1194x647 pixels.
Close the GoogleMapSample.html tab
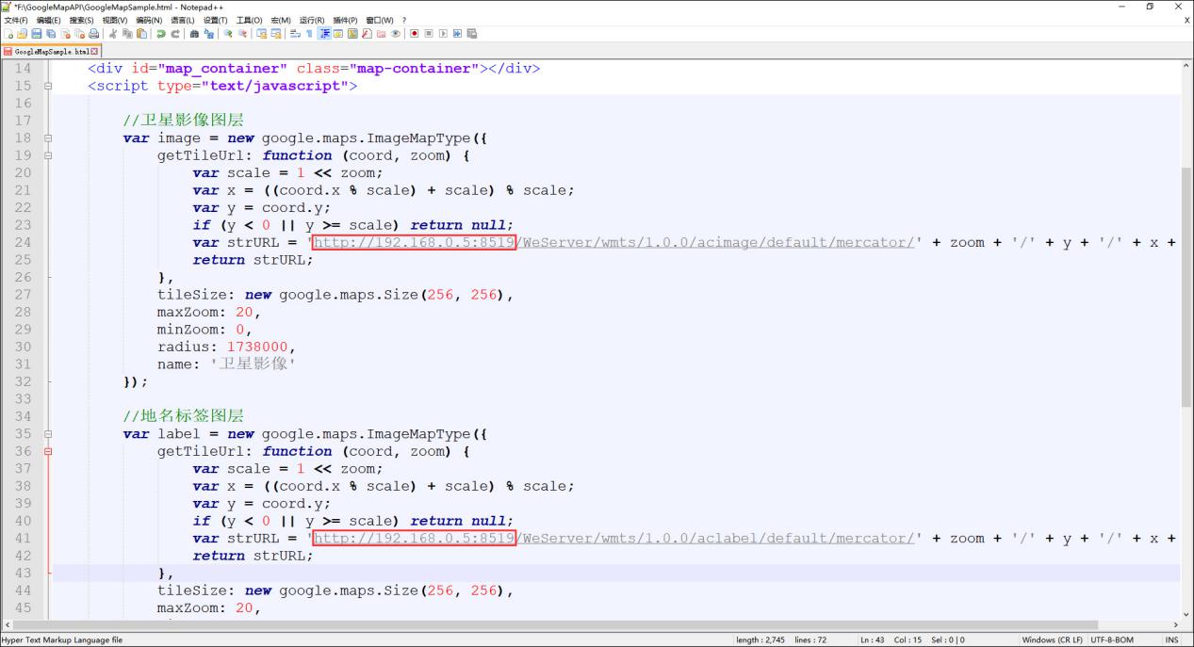(95, 51)
